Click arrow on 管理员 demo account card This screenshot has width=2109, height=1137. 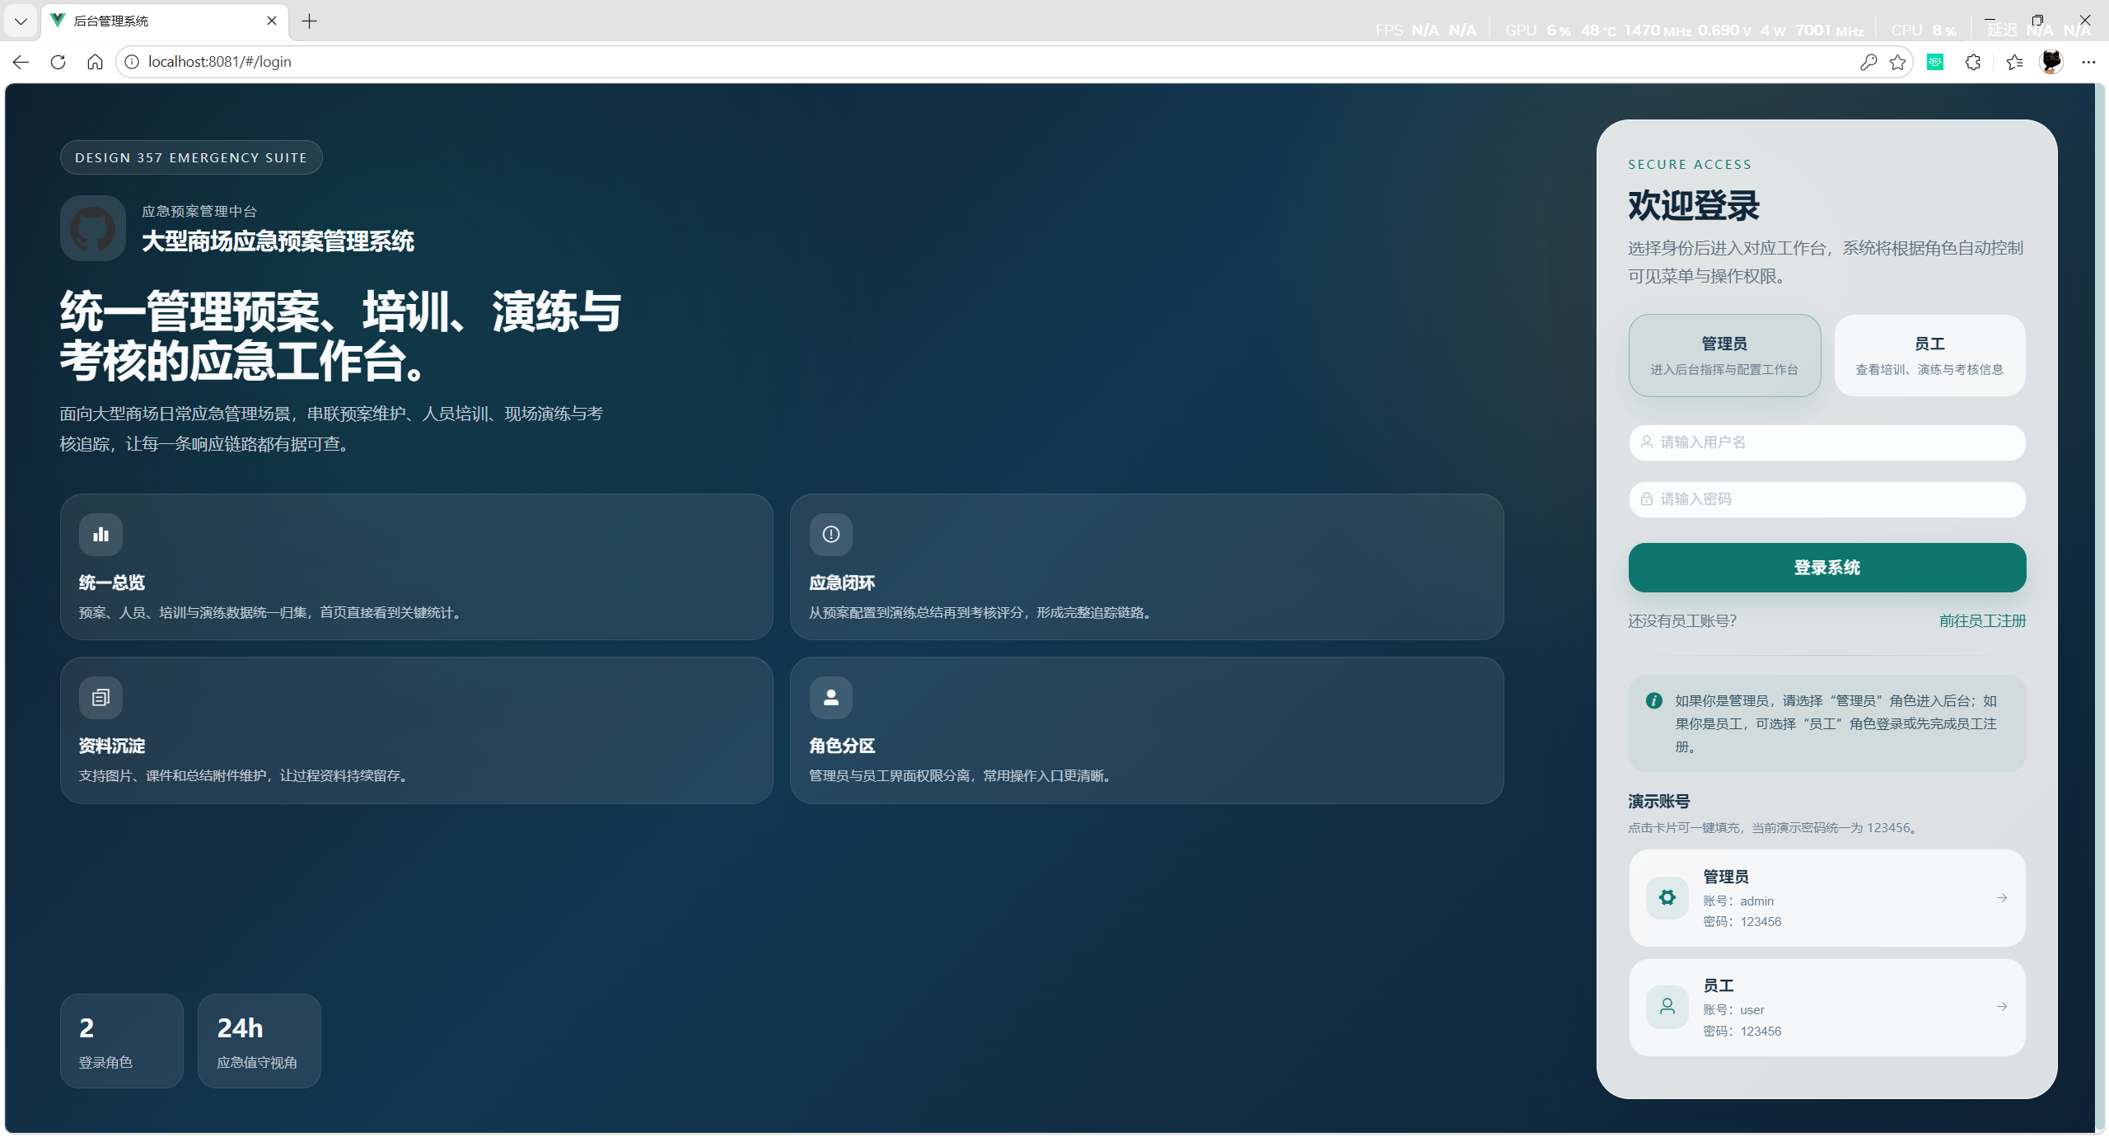tap(2002, 898)
